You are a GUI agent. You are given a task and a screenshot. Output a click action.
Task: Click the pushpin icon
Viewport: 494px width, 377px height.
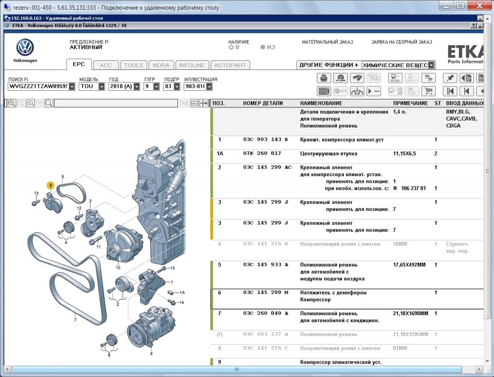click(x=450, y=78)
